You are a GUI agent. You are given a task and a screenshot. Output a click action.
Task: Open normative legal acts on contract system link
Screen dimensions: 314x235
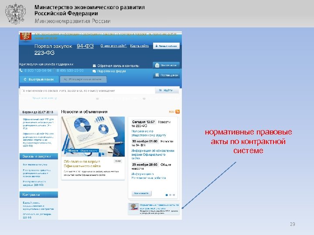click(159, 207)
